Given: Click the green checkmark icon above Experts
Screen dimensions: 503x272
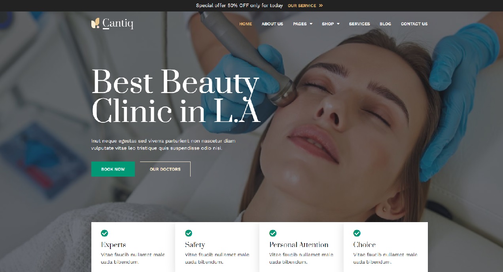Looking at the screenshot, I should point(104,233).
